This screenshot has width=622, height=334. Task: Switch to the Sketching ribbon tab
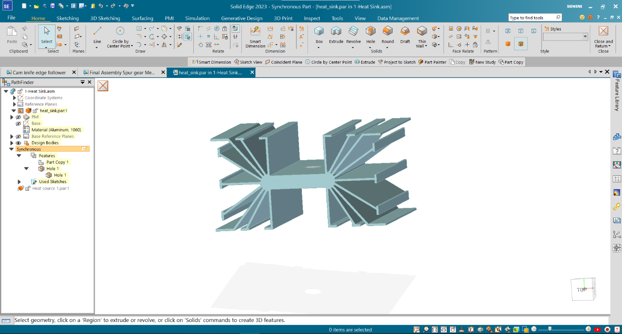click(67, 18)
